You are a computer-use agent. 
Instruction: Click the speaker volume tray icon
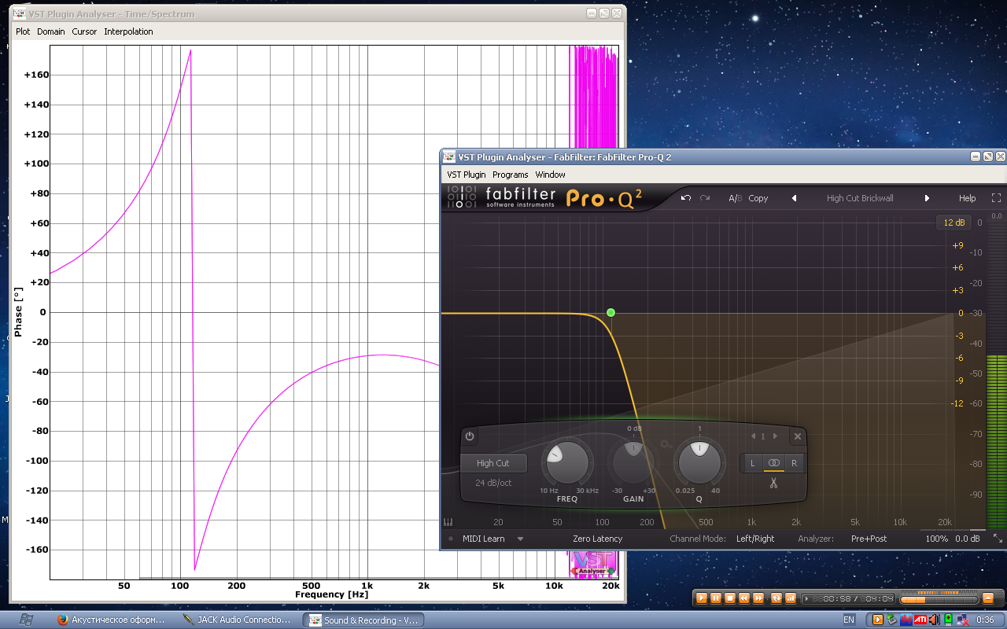[x=934, y=620]
